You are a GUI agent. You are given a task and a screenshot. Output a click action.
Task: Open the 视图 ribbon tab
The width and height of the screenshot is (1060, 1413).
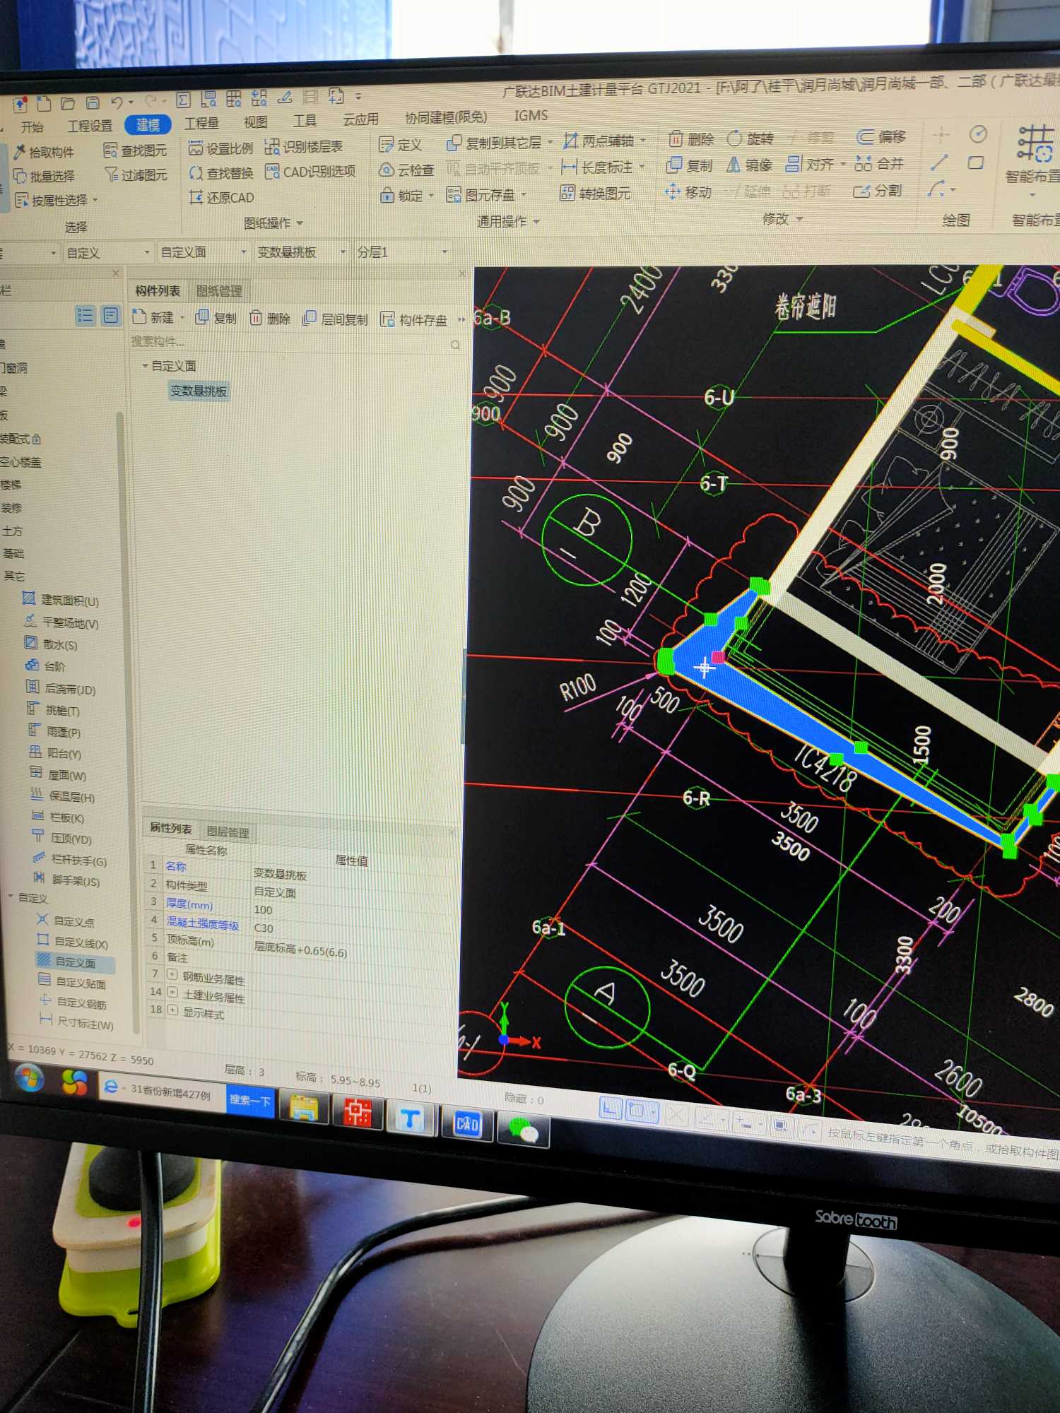pyautogui.click(x=256, y=122)
